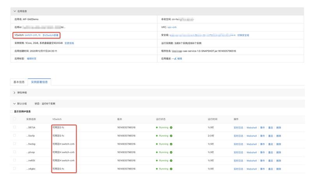The height and width of the screenshot is (179, 317).
Task: Click 重启 for instance 5sxfp
Action: [x=271, y=136]
